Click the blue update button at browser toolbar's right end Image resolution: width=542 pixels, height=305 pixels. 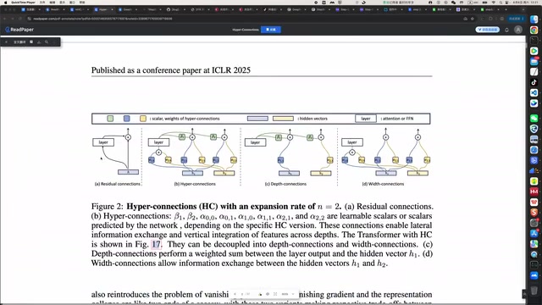[x=517, y=19]
